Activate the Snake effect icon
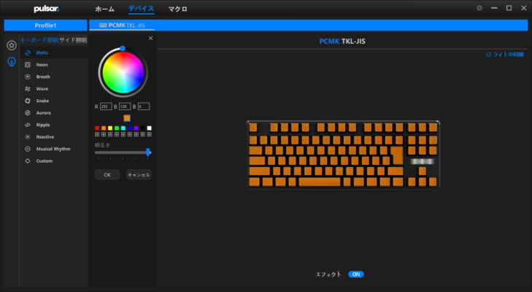532x292 pixels. tap(28, 101)
